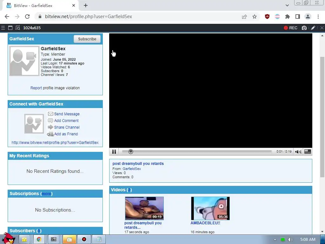Click the video seek bar handle
This screenshot has height=244, width=325.
pyautogui.click(x=130, y=152)
